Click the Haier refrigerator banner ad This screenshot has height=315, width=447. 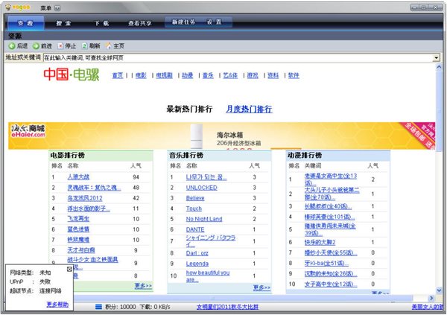click(x=223, y=135)
